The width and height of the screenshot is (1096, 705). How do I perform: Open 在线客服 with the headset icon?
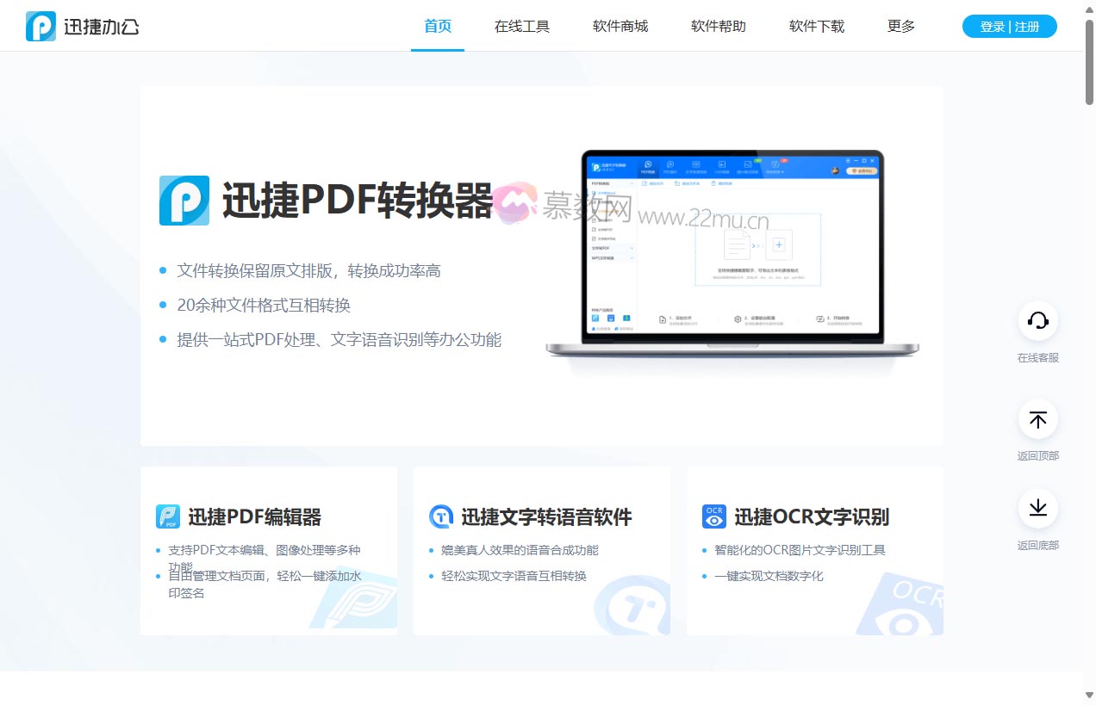click(1037, 320)
